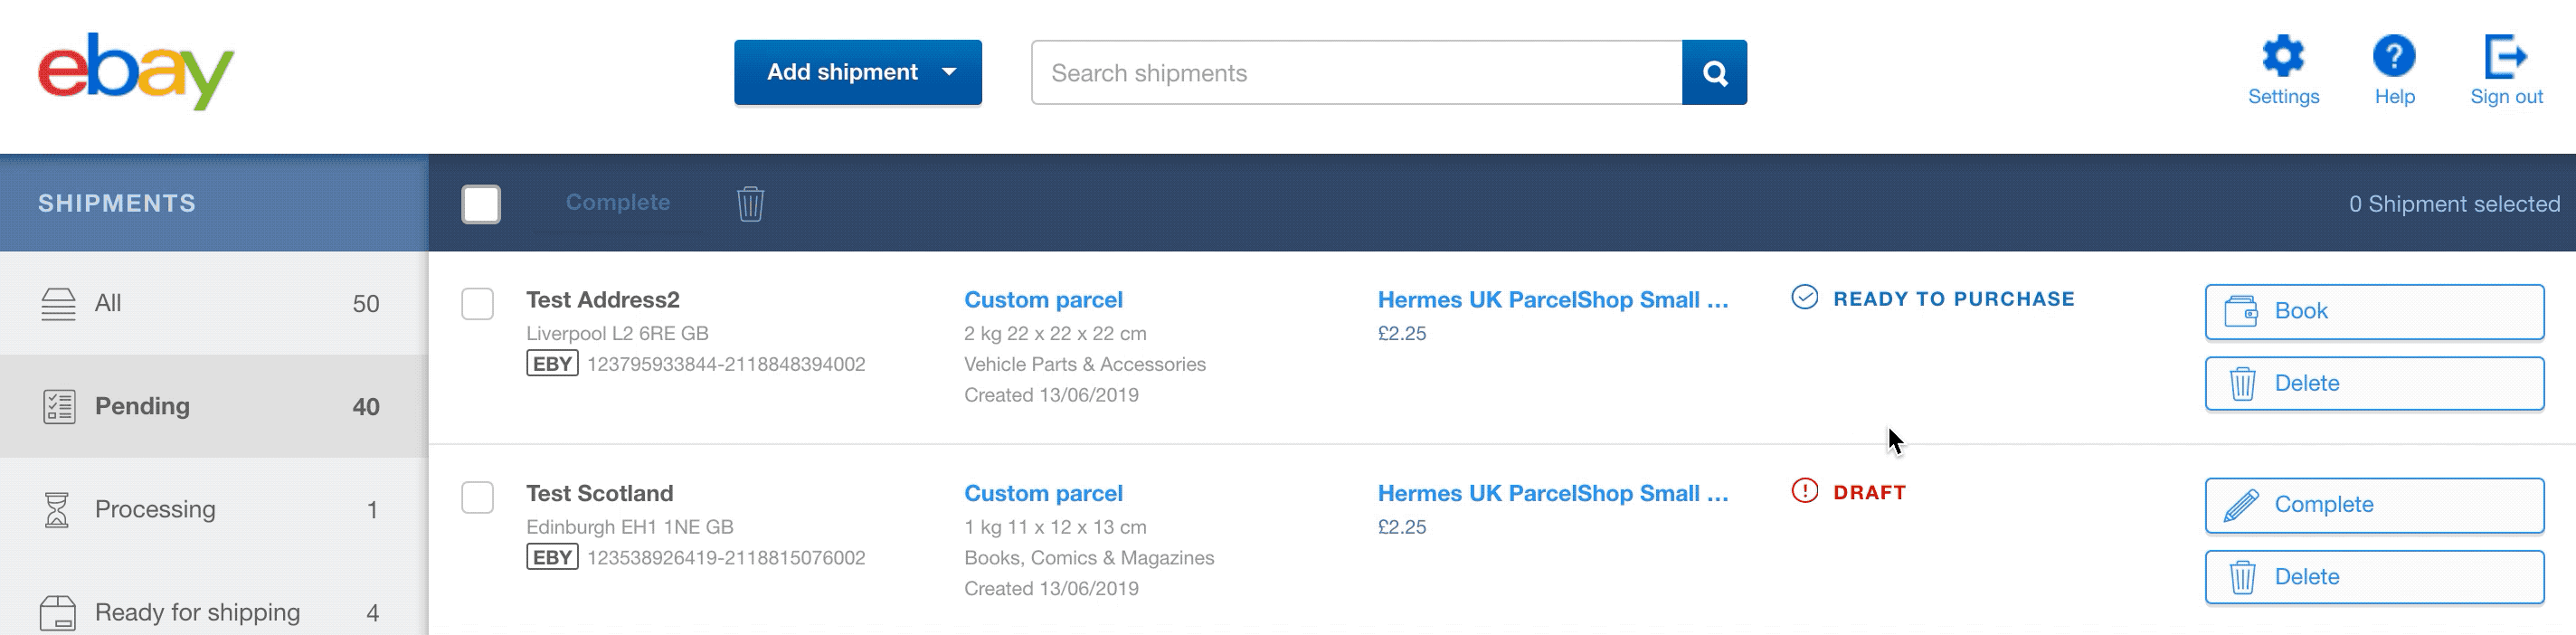Image resolution: width=2576 pixels, height=635 pixels.
Task: Click the Draft warning status icon
Action: pyautogui.click(x=1804, y=491)
